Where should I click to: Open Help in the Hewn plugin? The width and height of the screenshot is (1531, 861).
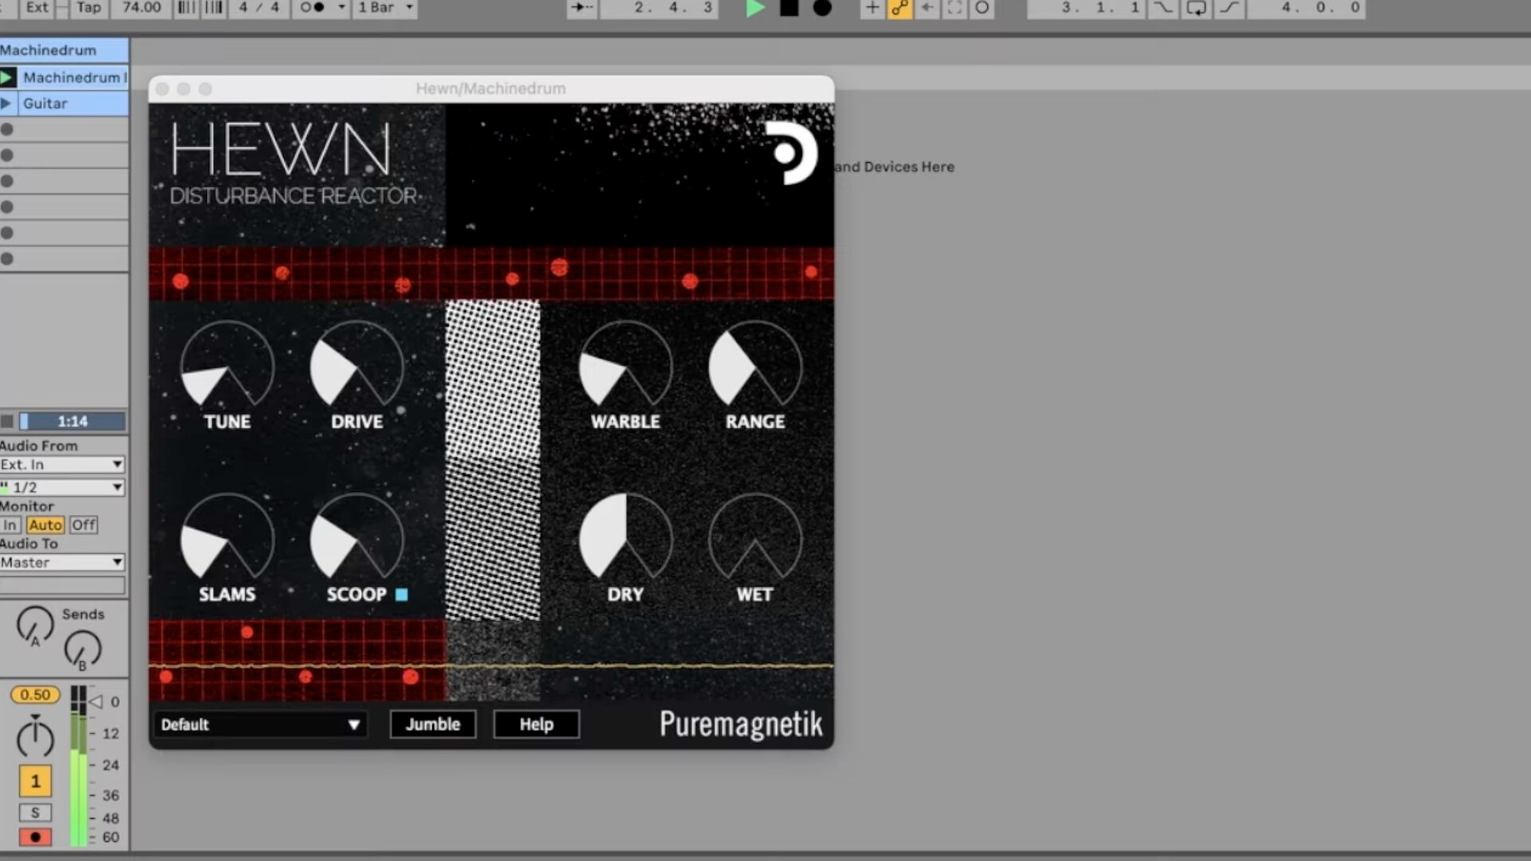pyautogui.click(x=537, y=725)
